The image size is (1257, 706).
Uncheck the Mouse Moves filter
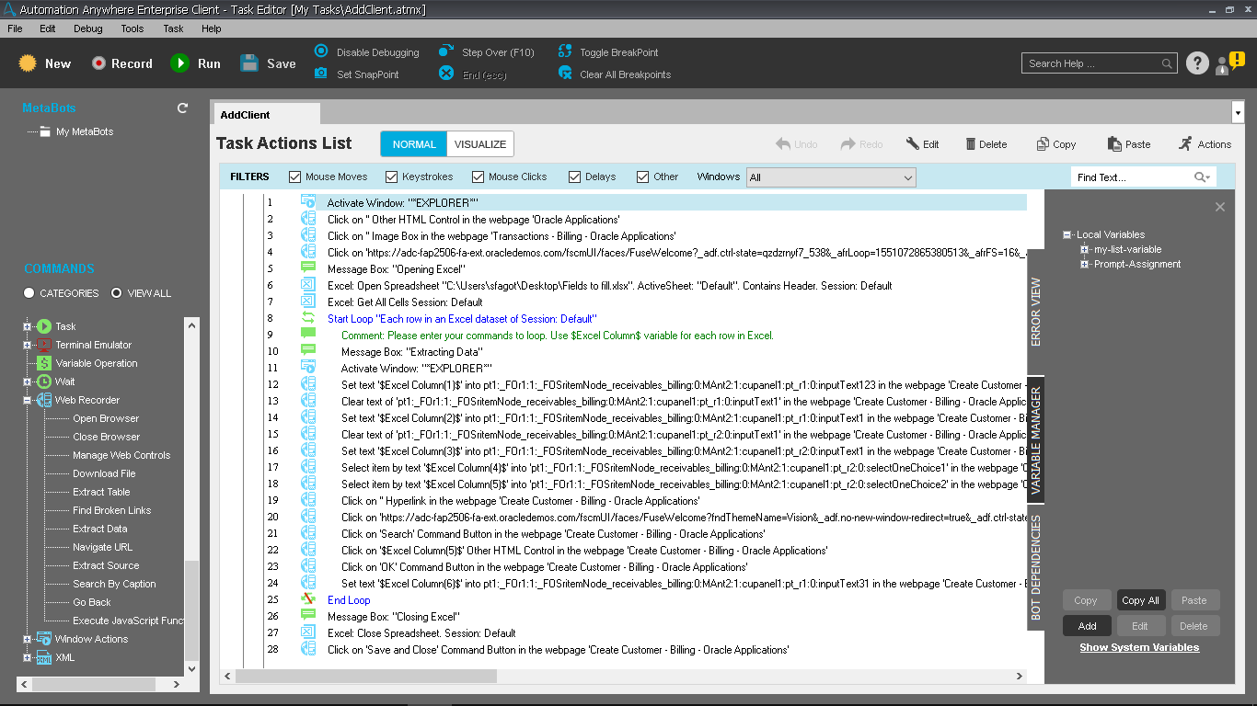(295, 177)
